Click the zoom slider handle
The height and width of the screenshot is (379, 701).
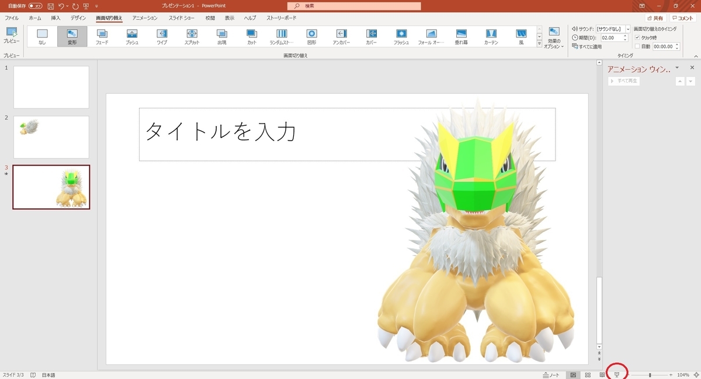650,375
